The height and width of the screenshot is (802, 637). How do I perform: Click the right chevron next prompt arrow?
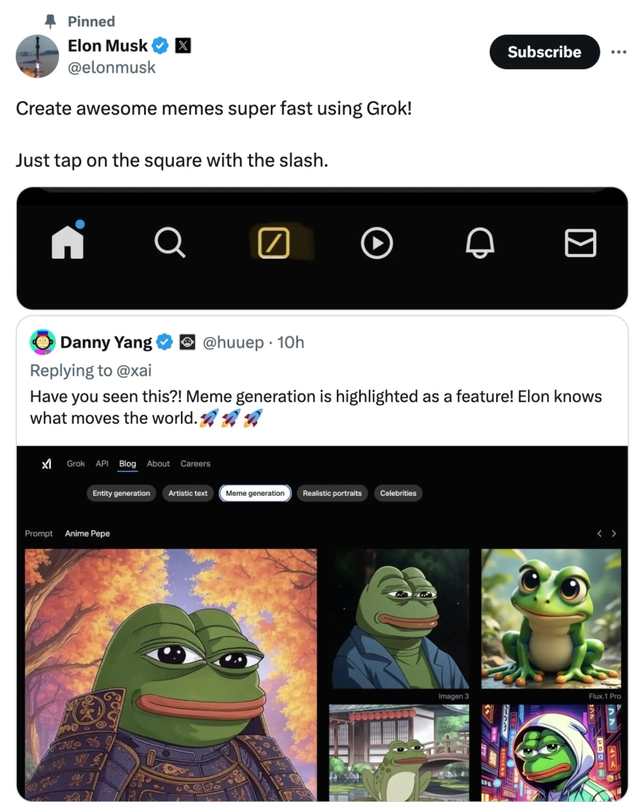(614, 534)
